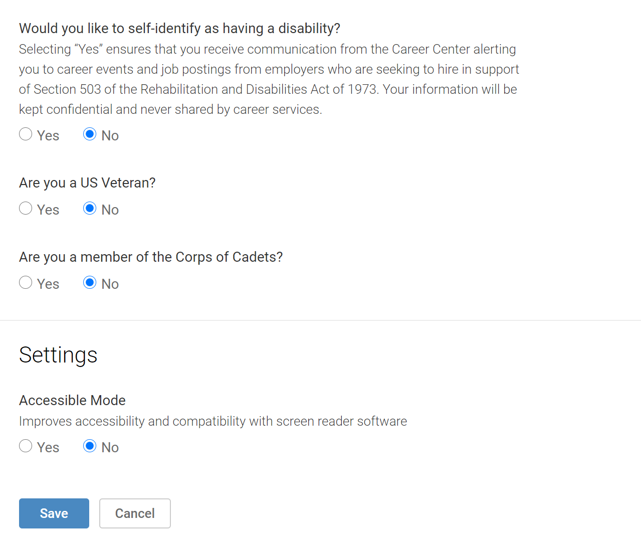Image resolution: width=641 pixels, height=542 pixels.
Task: Click the 'Yes' text label under US Veteran
Action: 48,210
